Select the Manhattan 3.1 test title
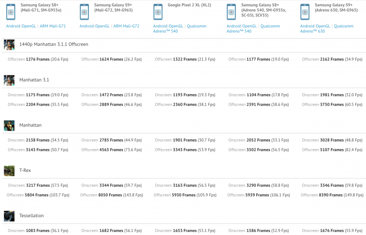 [34, 80]
